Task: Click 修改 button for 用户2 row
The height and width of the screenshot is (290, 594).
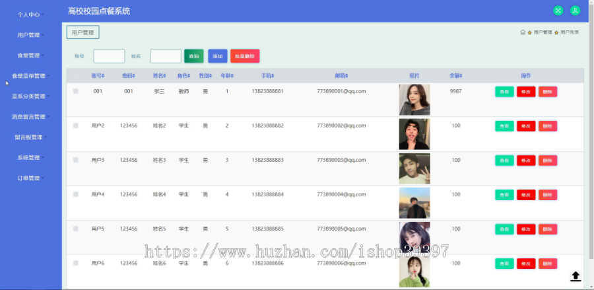Action: (526, 126)
